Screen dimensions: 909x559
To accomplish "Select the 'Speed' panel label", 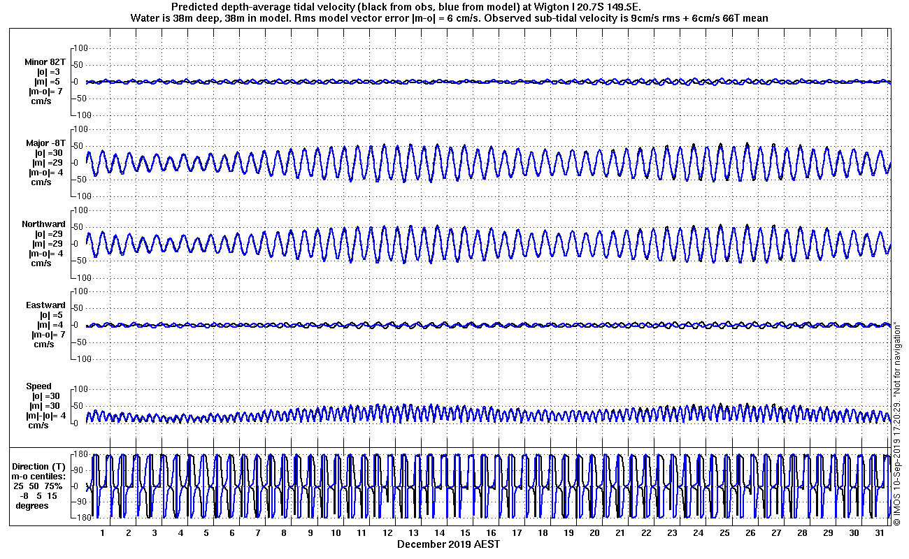I will (38, 386).
